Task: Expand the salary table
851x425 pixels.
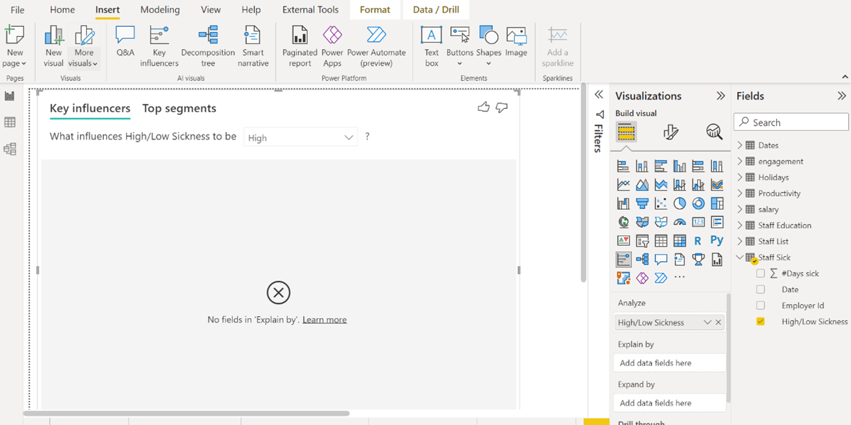Action: (740, 209)
